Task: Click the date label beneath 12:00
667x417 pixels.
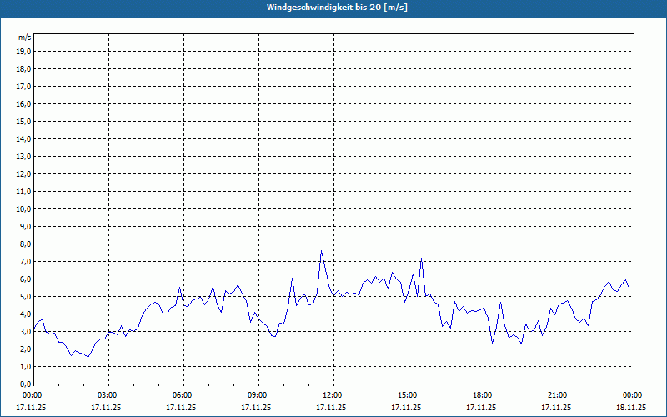Action: click(332, 408)
